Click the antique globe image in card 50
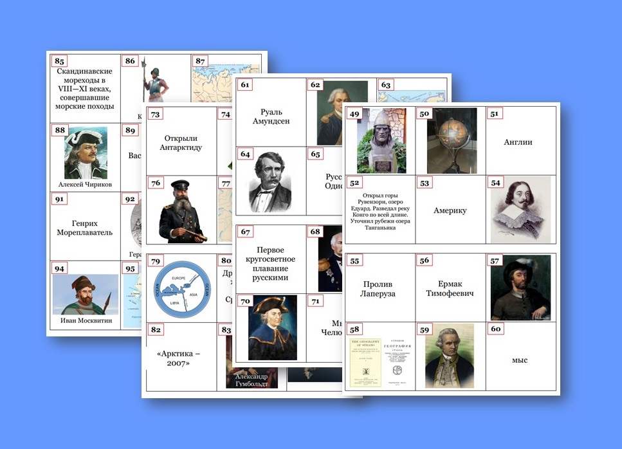The width and height of the screenshot is (622, 449). pos(452,140)
